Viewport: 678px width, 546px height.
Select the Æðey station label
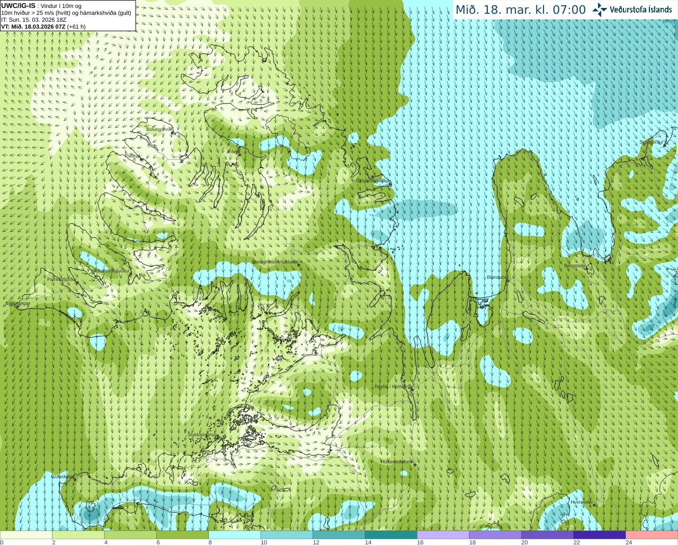pos(233,152)
